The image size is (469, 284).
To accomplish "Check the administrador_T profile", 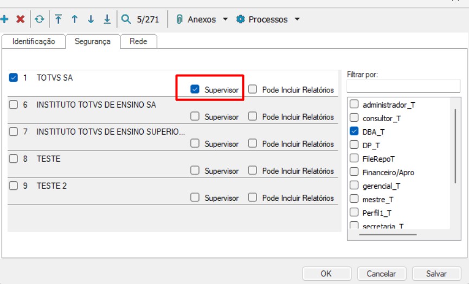I will (354, 104).
